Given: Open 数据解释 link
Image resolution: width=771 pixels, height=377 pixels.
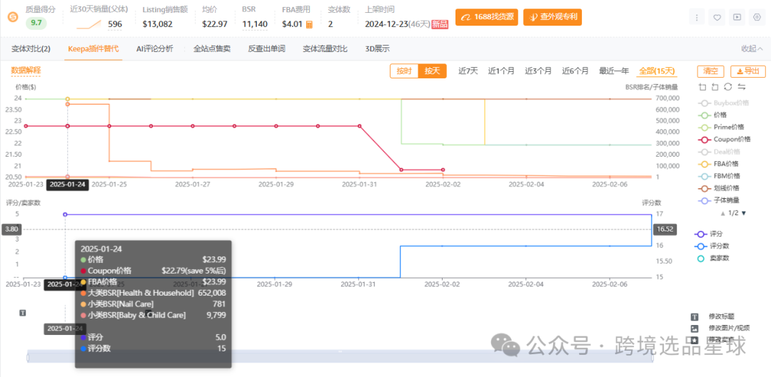Looking at the screenshot, I should click(x=26, y=71).
